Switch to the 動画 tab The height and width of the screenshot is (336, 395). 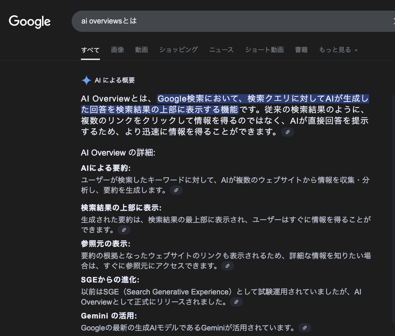pos(142,50)
